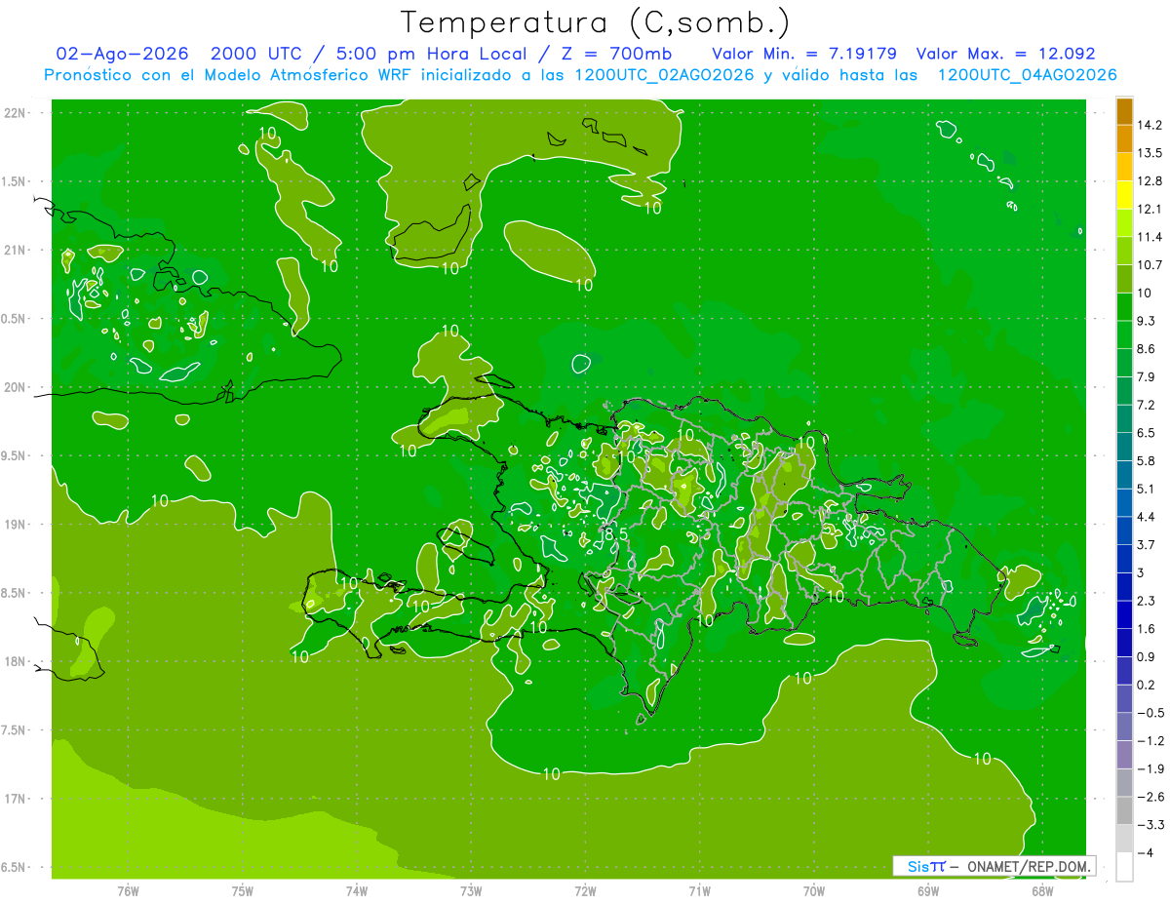The width and height of the screenshot is (1170, 904).
Task: Click the "19N" latitude tick label
Action: (x=15, y=525)
